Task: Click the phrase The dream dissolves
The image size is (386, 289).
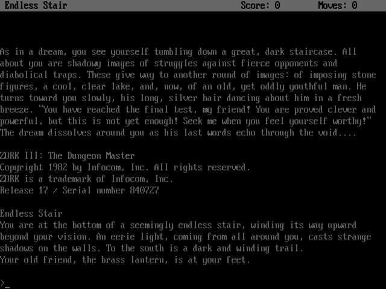Action: 46,132
